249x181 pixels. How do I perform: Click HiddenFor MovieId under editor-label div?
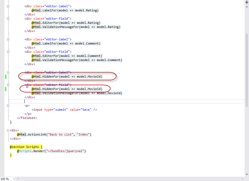[x=67, y=77]
